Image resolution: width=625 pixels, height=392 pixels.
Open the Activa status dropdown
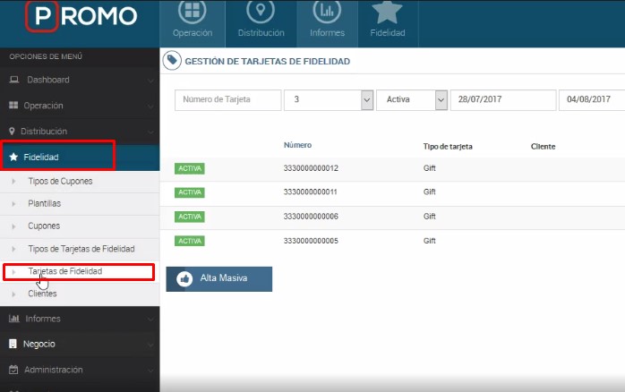pos(411,99)
